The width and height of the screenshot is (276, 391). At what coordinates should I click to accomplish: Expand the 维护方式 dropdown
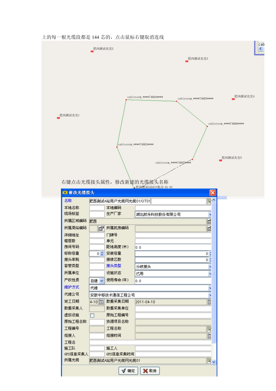(209, 288)
